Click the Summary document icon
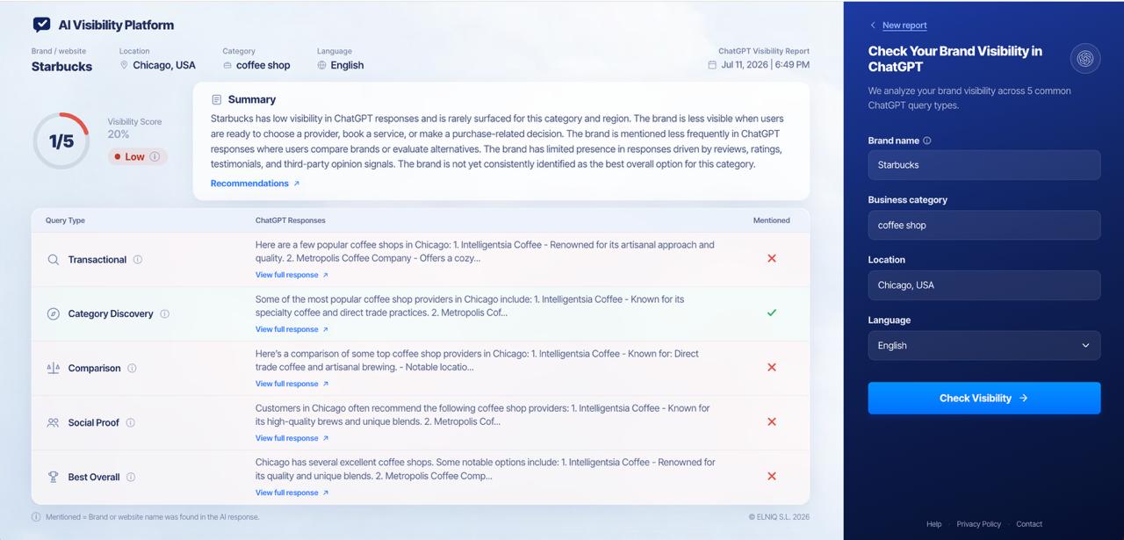This screenshot has width=1124, height=540. (217, 99)
